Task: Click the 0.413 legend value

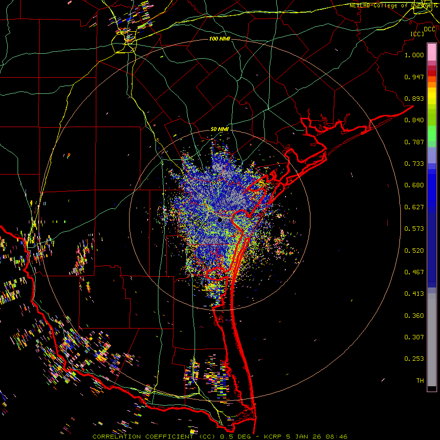Action: pyautogui.click(x=414, y=294)
